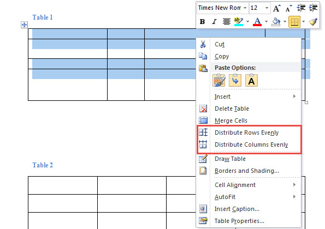Click the Center alignment icon

pos(226,21)
